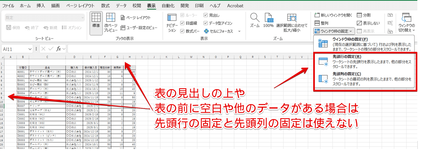Image resolution: width=421 pixels, height=151 pixels.
Task: Click the 品名 header cell
Action: (x=47, y=68)
